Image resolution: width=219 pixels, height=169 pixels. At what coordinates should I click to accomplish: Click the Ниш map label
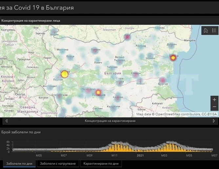point(31,52)
